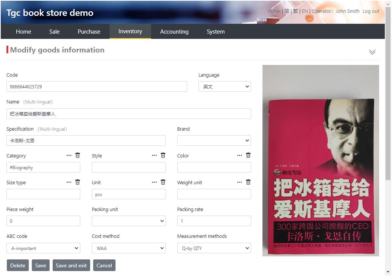Click the Unit field showing pcs
Screen dimensions: 392x276
click(129, 194)
